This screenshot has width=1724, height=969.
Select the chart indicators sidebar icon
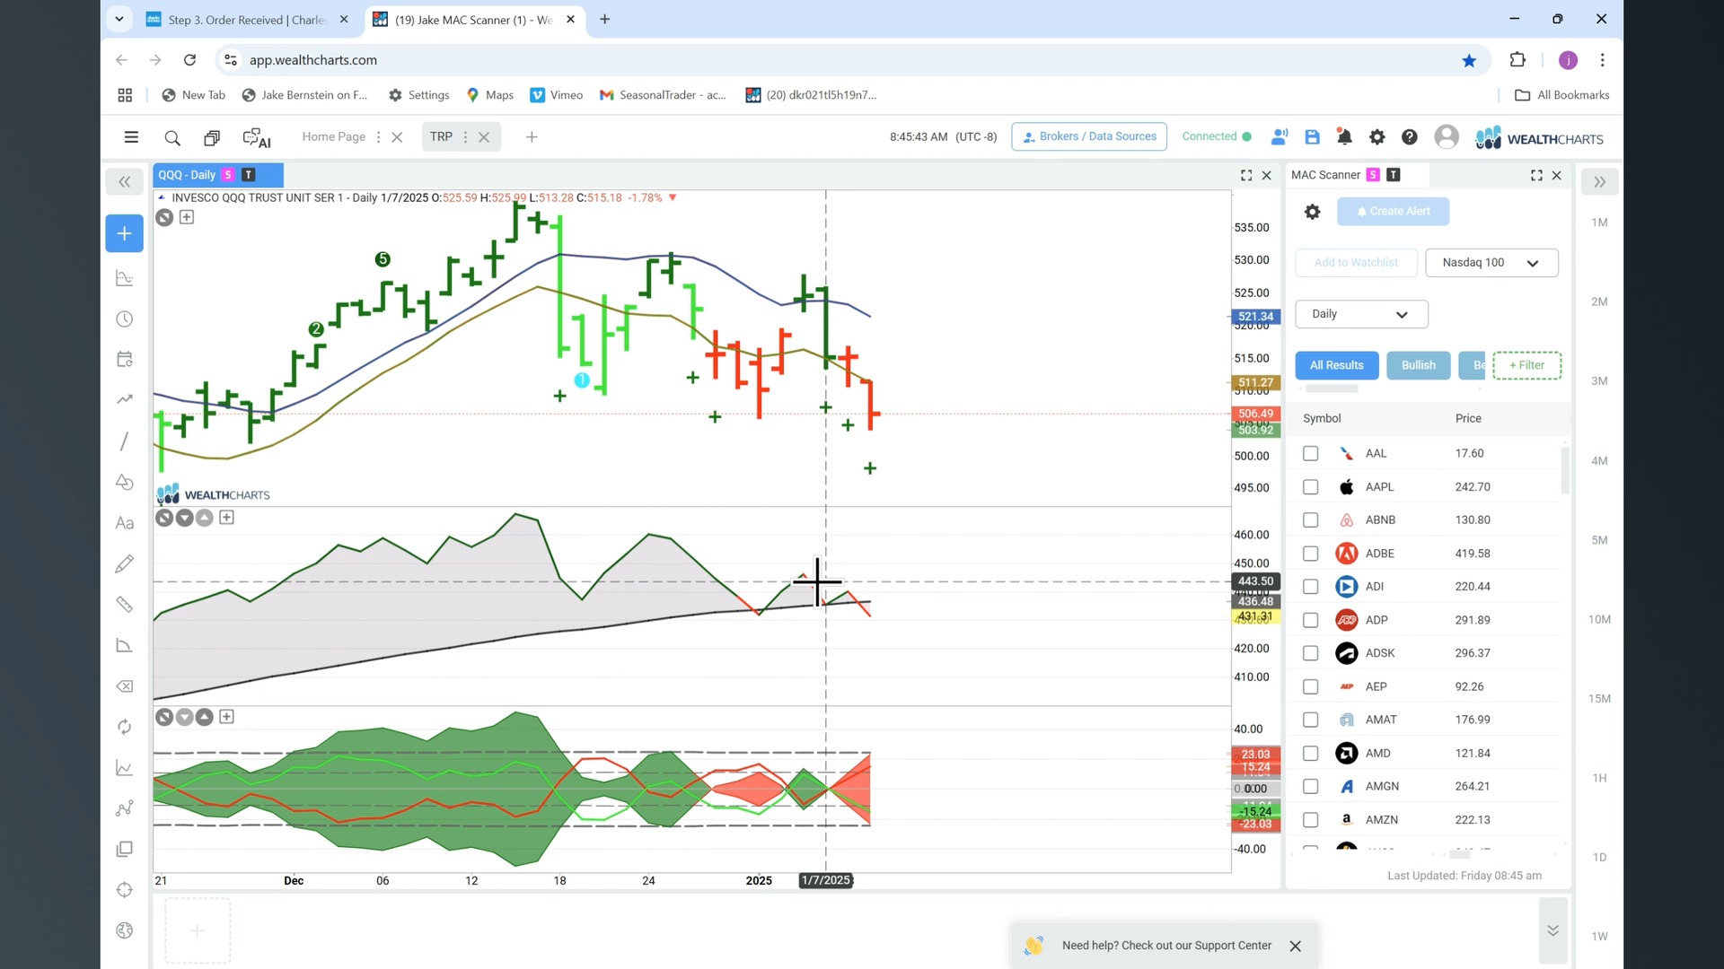[125, 278]
